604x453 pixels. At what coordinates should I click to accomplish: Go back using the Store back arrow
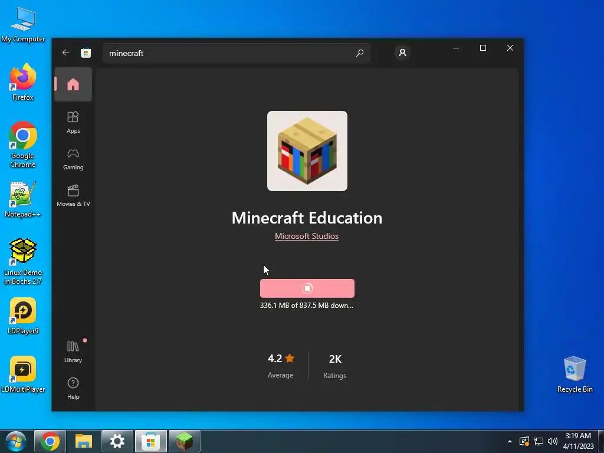click(66, 52)
